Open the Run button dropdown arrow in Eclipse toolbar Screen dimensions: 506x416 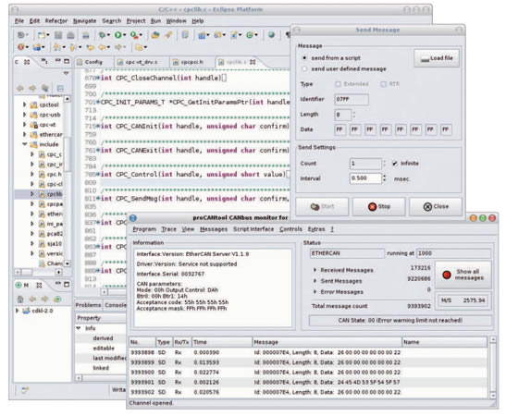pyautogui.click(x=125, y=35)
